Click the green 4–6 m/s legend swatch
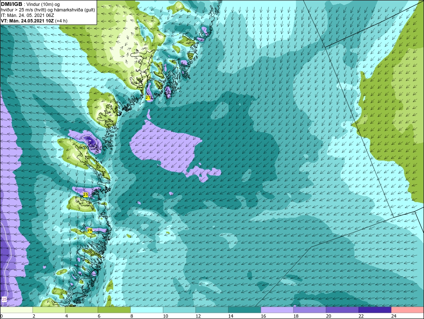 pos(81,310)
